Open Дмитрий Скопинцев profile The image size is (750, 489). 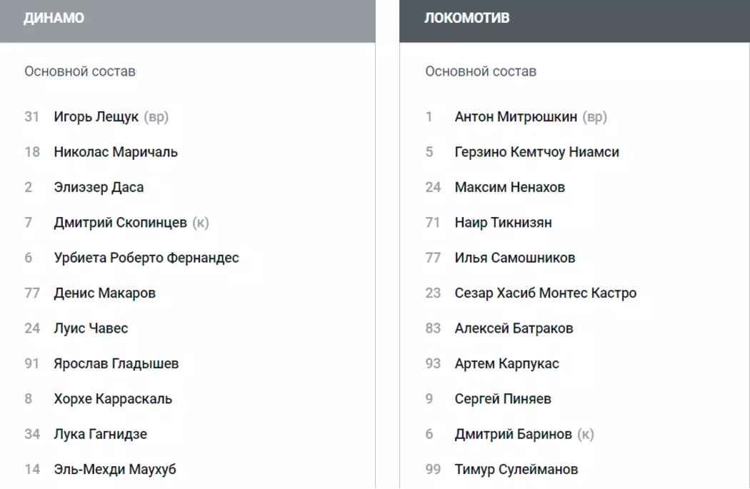click(120, 223)
